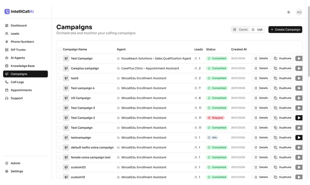The width and height of the screenshot is (310, 185).
Task: Go to Leads page
Action: pyautogui.click(x=25, y=34)
